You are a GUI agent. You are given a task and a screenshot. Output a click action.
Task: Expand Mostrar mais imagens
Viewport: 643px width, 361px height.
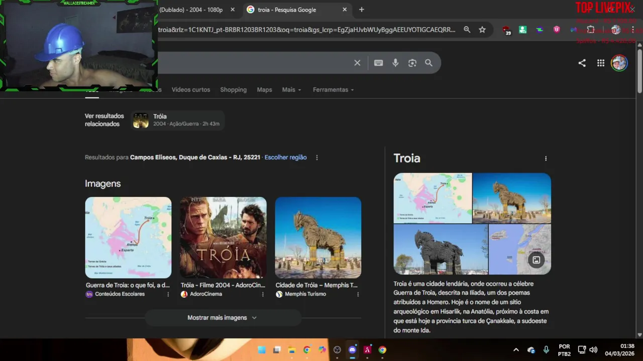pos(223,318)
